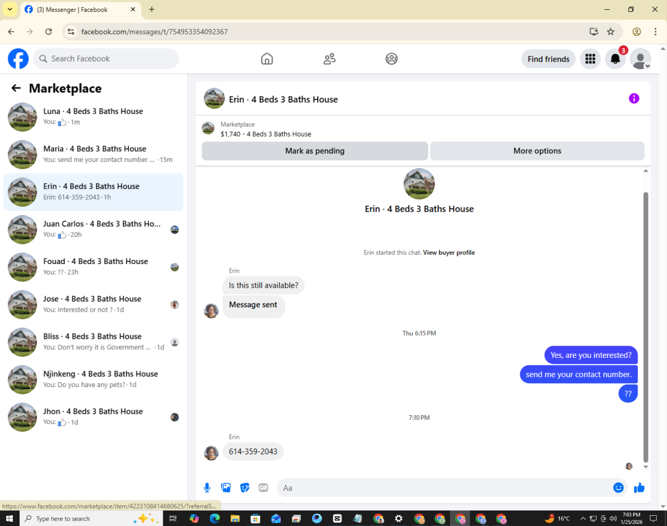Close the Messenger | Facebook tab
Viewport: 667px width, 526px height.
133,9
